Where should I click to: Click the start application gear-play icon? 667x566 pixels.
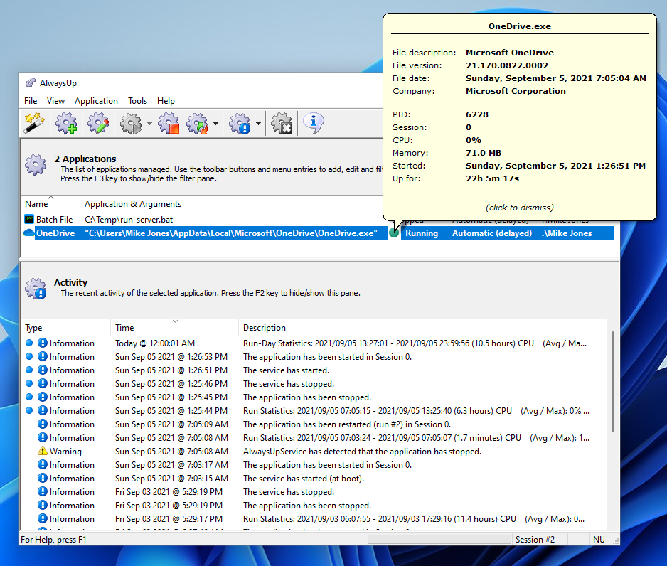point(131,123)
